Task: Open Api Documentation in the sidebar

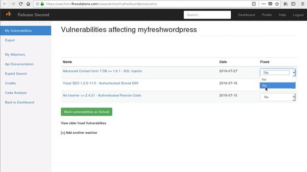Action: (19, 64)
